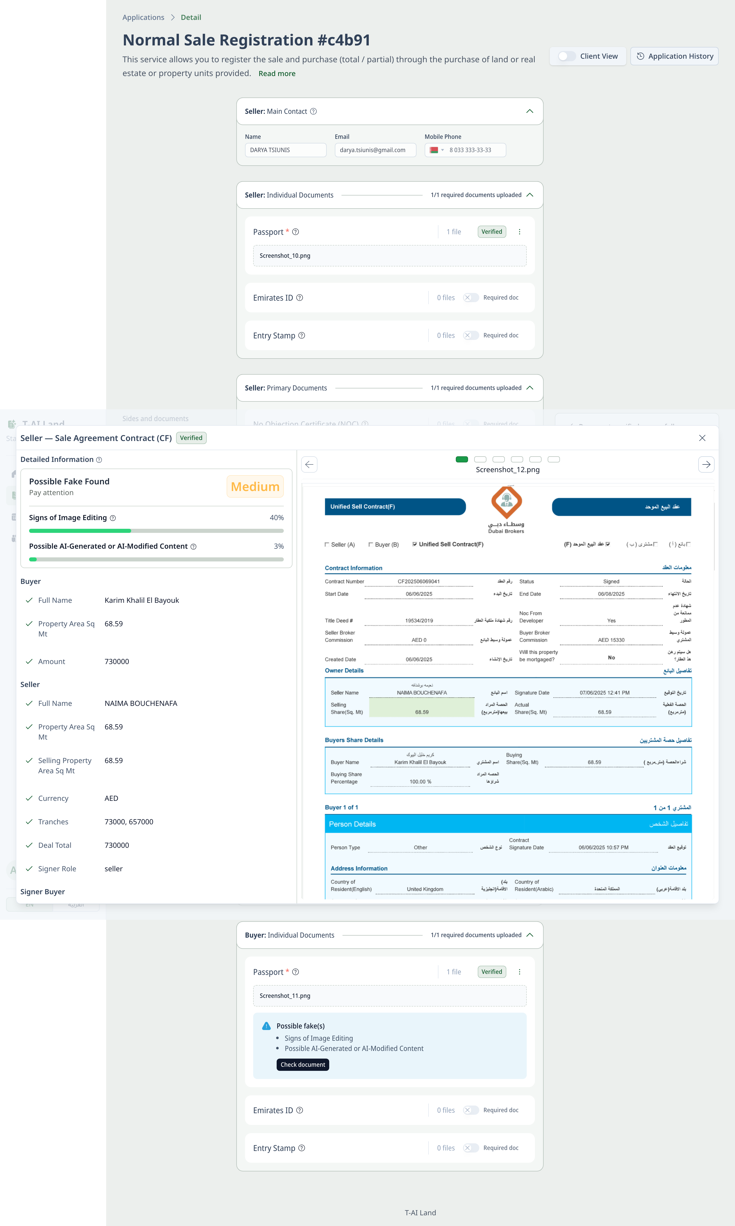Open the seller Passport three-dot menu
This screenshot has height=1226, width=735.
coord(519,232)
